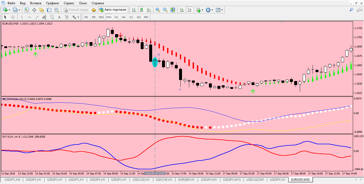Open the MetaEditor book icon
This screenshot has height=184, width=364.
pos(94,10)
